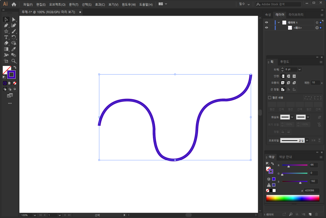The image size is (326, 218).
Task: Click Locate Object magnifier in Layers panel
Action: click(x=291, y=214)
